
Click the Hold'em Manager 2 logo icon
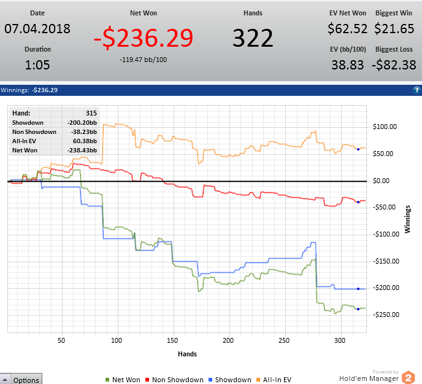coord(409,377)
